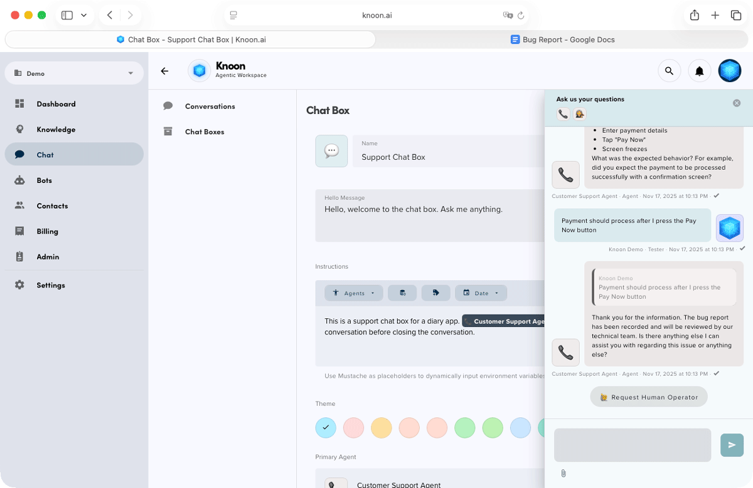Viewport: 753px width, 488px height.
Task: Open Bots from the sidebar
Action: pyautogui.click(x=44, y=180)
